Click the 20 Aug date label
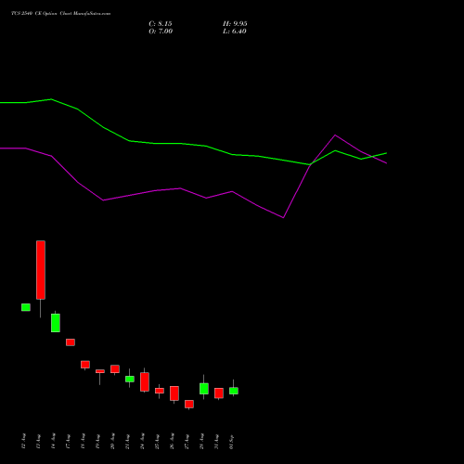 [x=113, y=441]
